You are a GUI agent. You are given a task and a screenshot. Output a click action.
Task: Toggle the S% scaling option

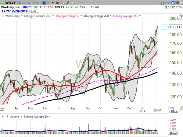point(176,112)
